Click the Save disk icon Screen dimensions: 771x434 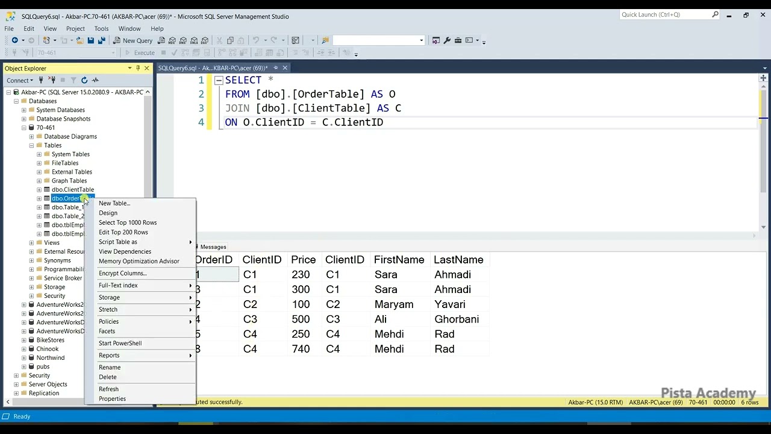[x=91, y=40]
